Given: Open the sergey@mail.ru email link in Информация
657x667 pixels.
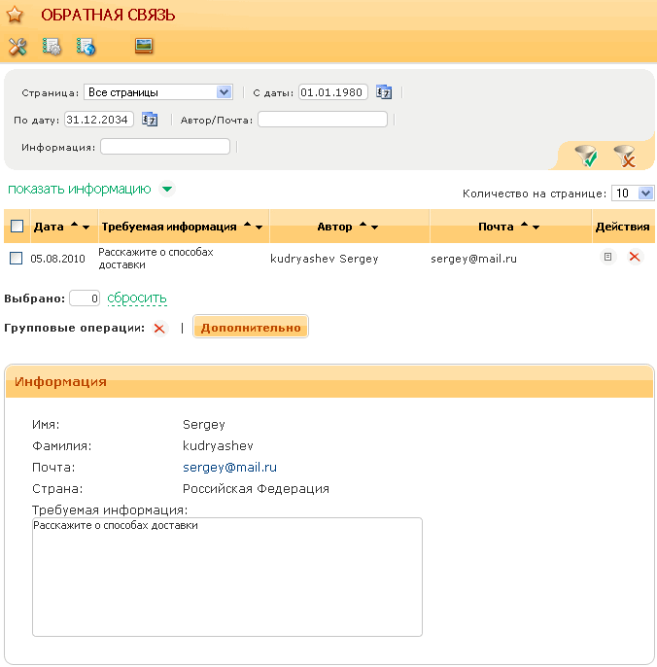Looking at the screenshot, I should point(230,468).
